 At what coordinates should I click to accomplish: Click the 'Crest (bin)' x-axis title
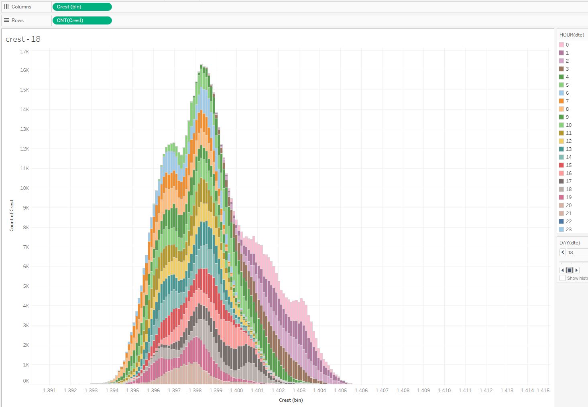(x=291, y=400)
